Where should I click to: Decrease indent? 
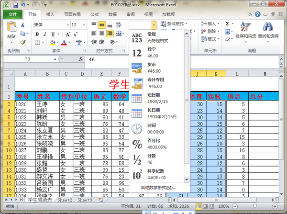coord(94,42)
